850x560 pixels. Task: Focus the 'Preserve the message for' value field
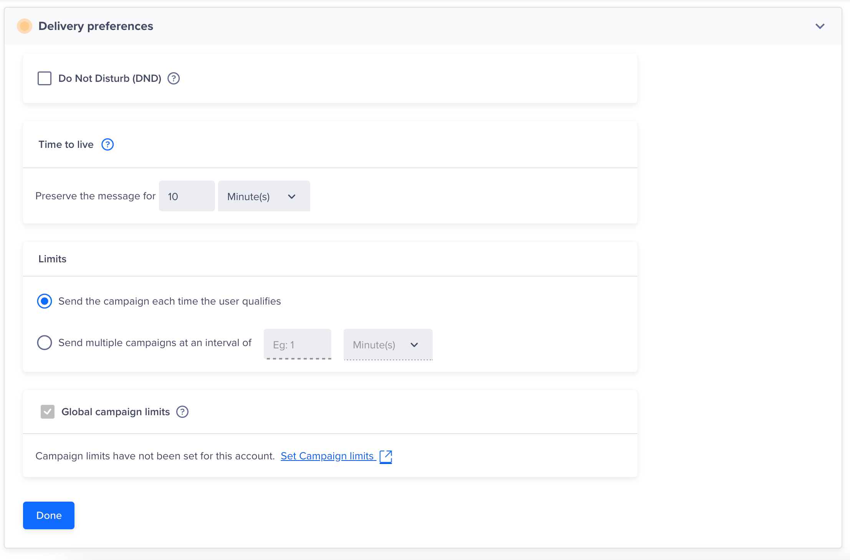point(187,196)
